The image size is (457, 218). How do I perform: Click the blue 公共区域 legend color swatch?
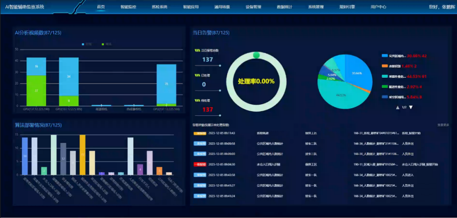[x=385, y=56]
